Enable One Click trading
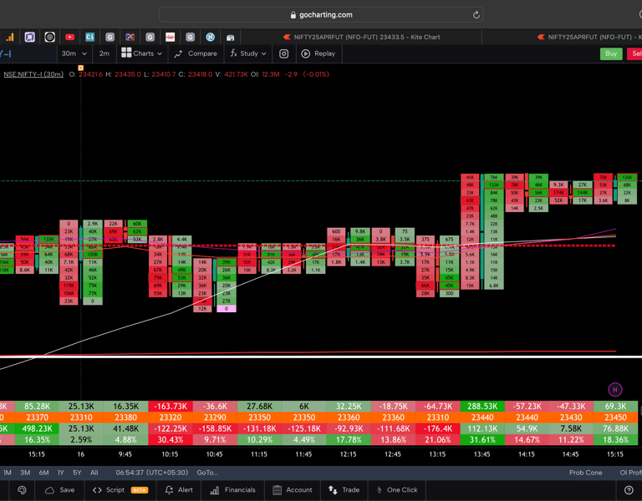Viewport: 642px width, 501px height. (397, 490)
